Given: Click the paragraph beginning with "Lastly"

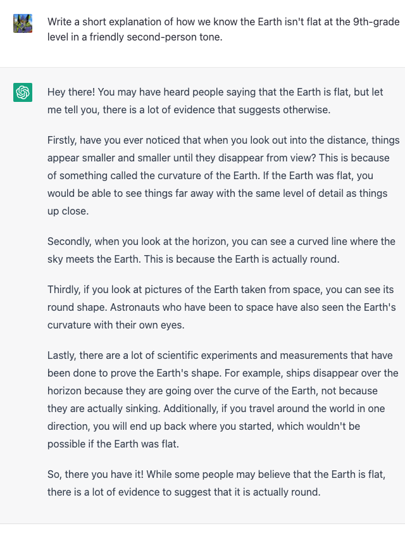Looking at the screenshot, I should pyautogui.click(x=223, y=399).
